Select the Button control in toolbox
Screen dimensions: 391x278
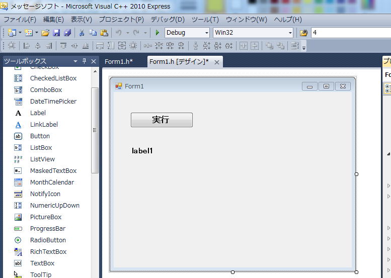40,136
